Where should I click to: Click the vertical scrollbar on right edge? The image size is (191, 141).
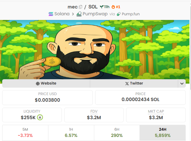190,46
